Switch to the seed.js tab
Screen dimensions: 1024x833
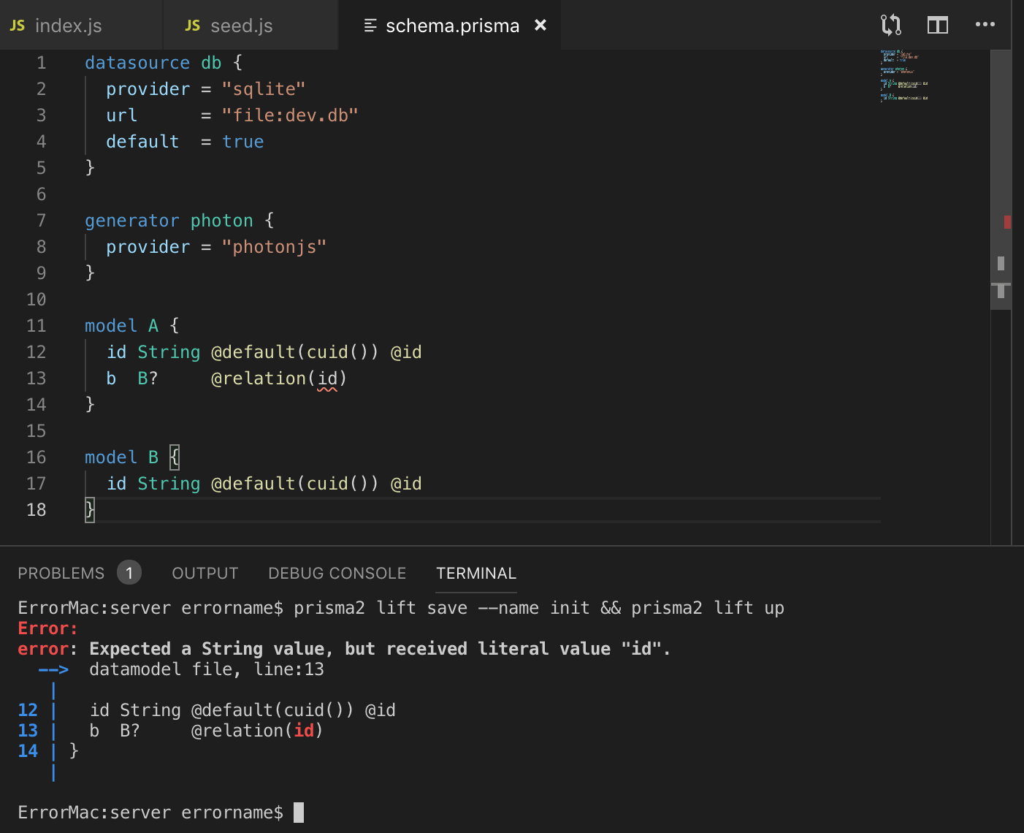[x=241, y=25]
